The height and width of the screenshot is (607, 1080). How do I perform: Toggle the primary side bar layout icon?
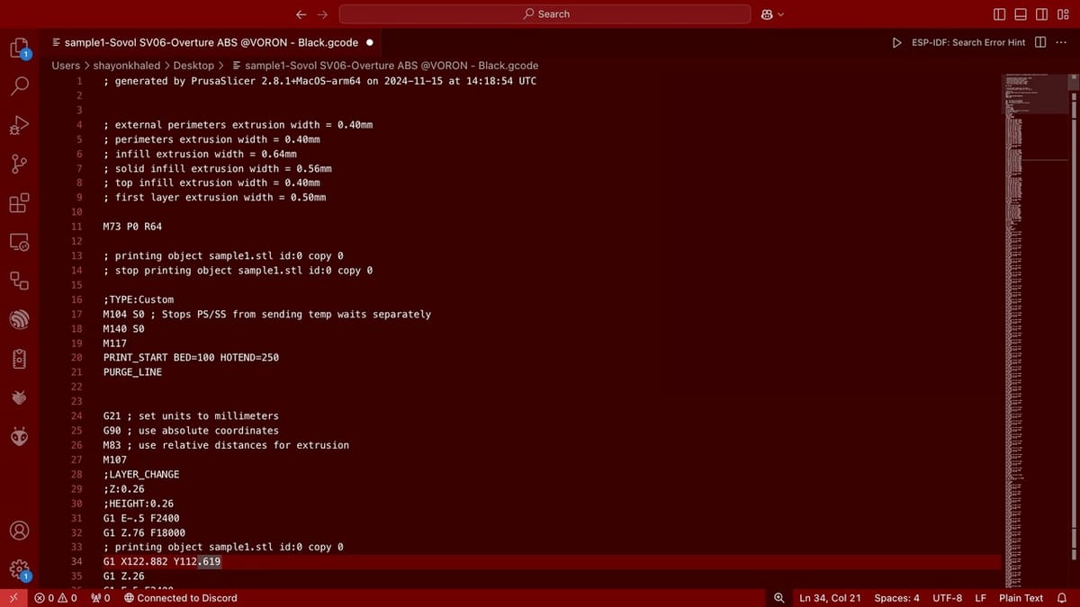1000,14
